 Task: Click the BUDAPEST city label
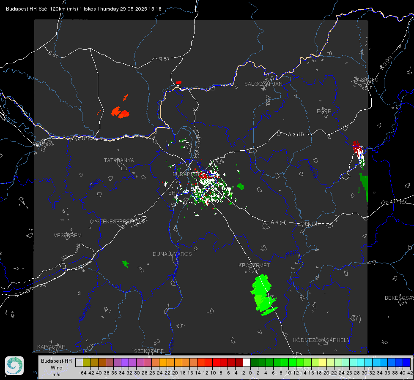pyautogui.click(x=186, y=174)
